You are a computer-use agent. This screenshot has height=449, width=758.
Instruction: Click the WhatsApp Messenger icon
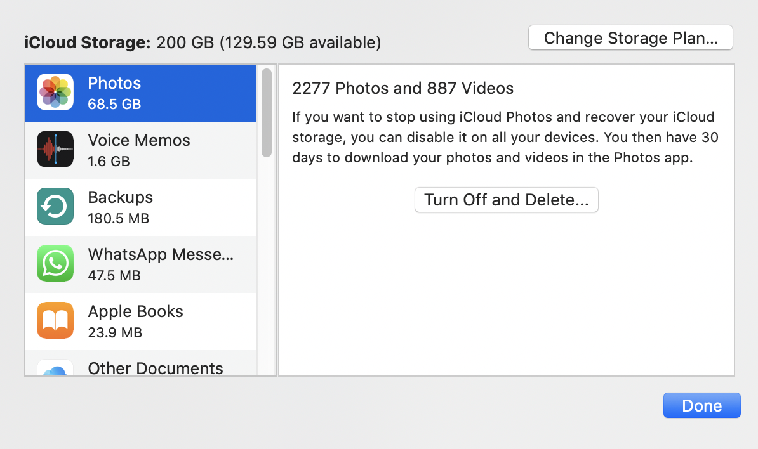[x=55, y=263]
